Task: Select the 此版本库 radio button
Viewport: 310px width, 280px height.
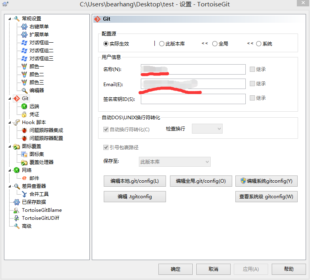Action: [x=162, y=43]
